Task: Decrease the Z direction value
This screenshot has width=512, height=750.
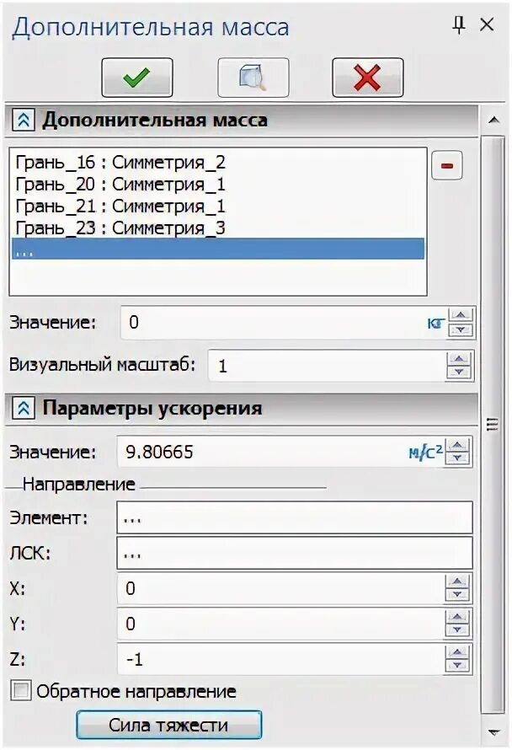Action: (x=457, y=666)
